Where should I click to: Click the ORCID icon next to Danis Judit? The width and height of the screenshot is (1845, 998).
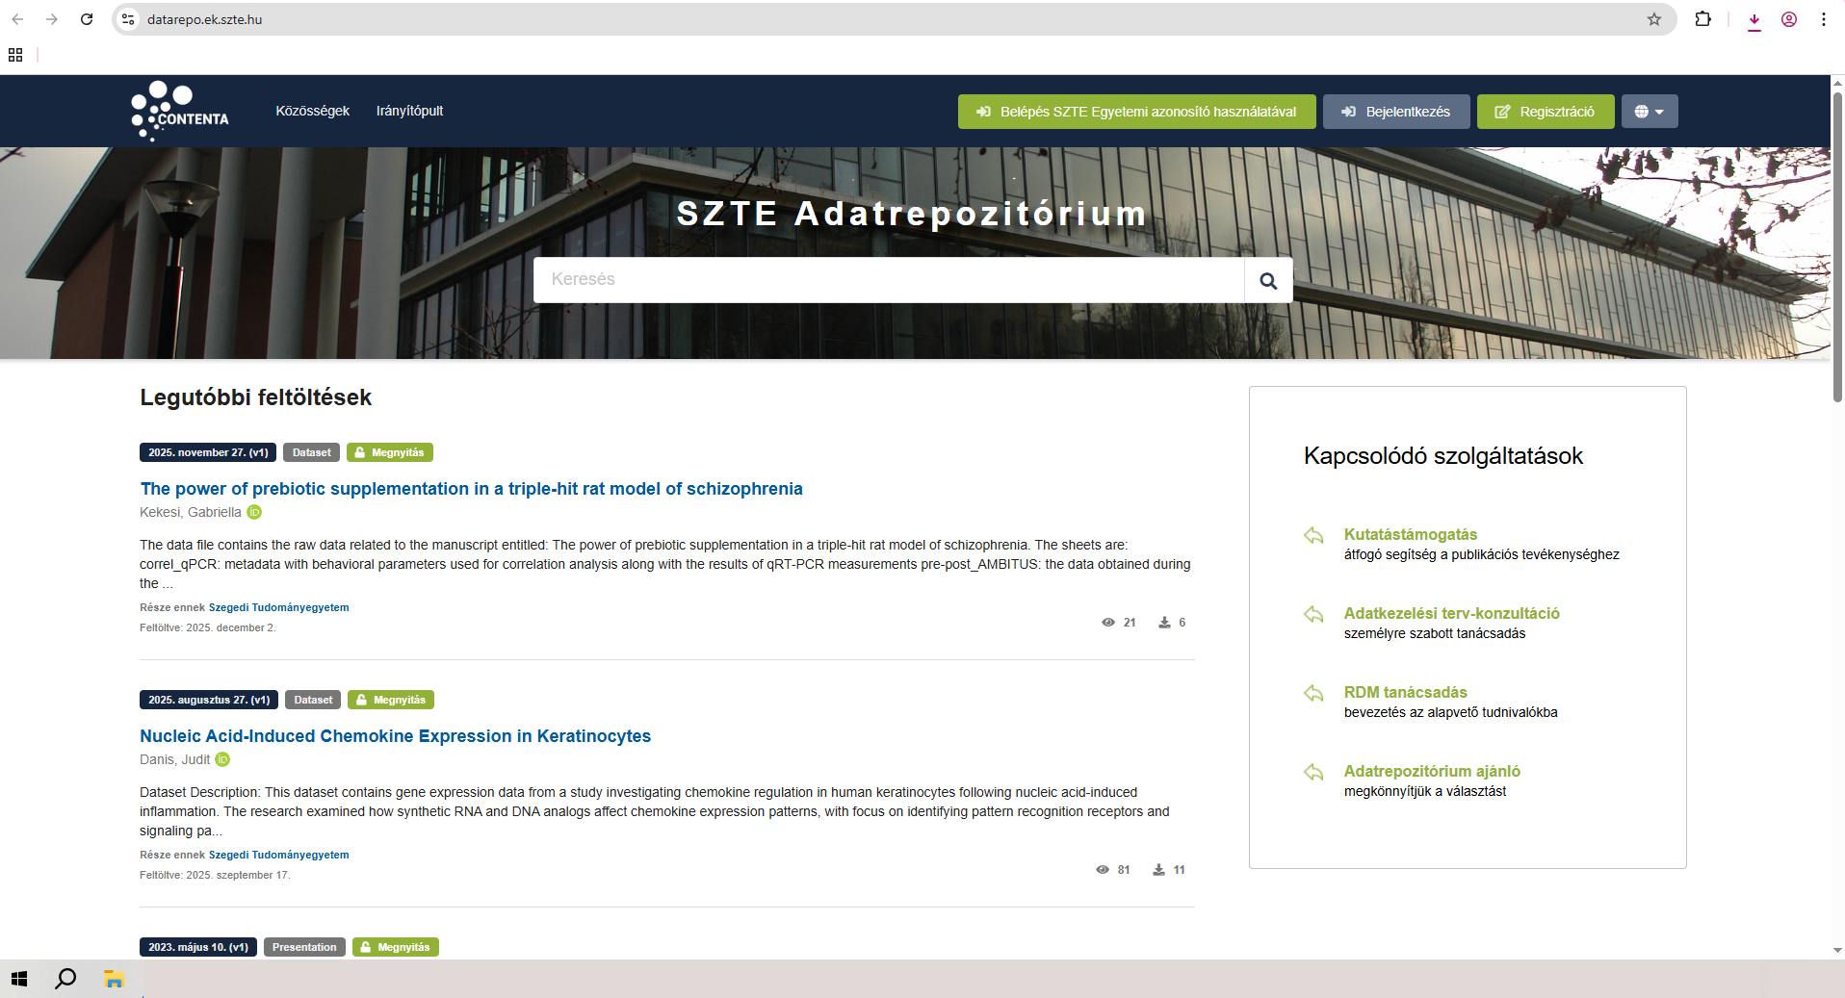pyautogui.click(x=221, y=759)
